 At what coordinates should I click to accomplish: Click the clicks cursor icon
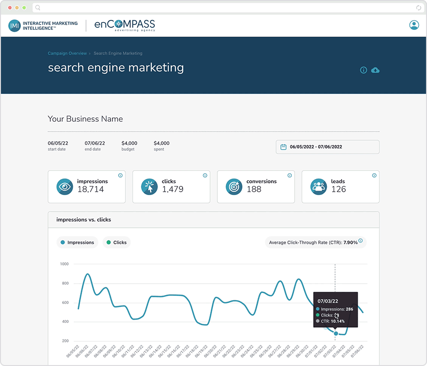[x=149, y=187]
